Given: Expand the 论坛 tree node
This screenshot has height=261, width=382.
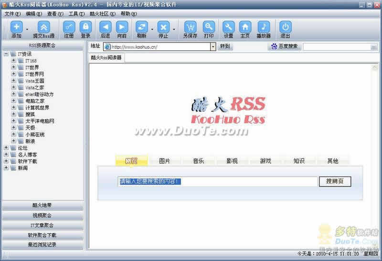Looking at the screenshot, I should (6, 147).
